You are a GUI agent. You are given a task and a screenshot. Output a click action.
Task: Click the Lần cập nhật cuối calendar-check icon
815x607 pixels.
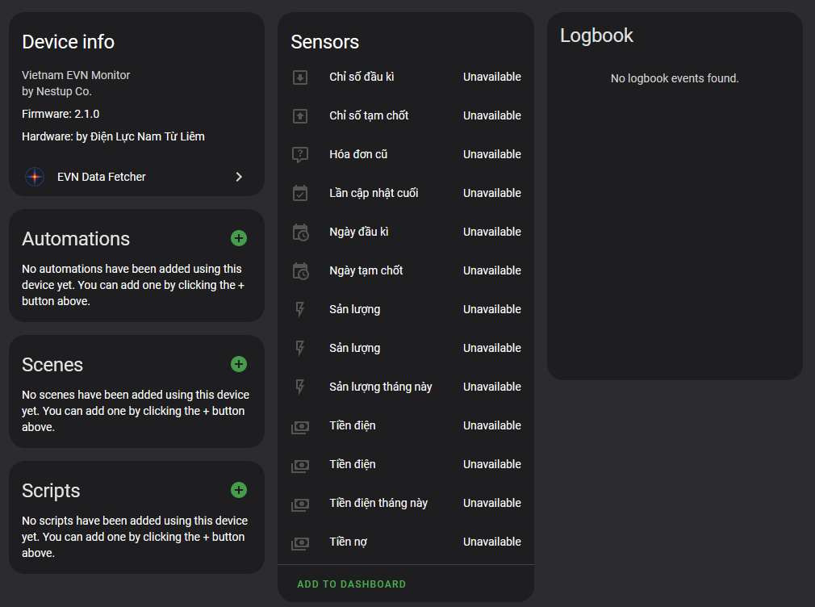coord(300,193)
